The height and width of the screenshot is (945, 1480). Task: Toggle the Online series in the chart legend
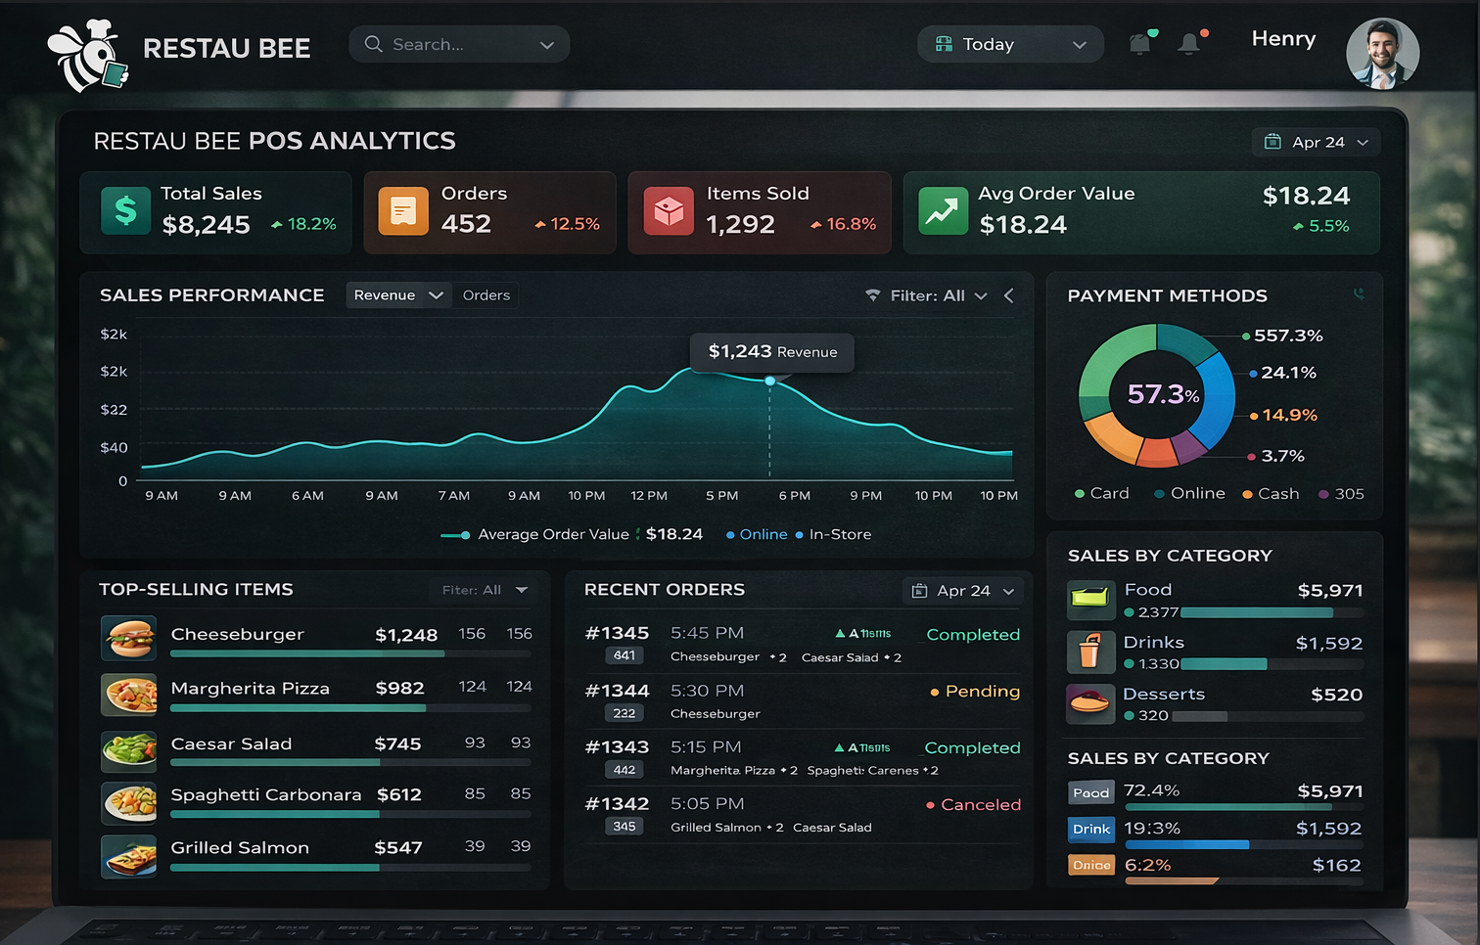(x=759, y=534)
